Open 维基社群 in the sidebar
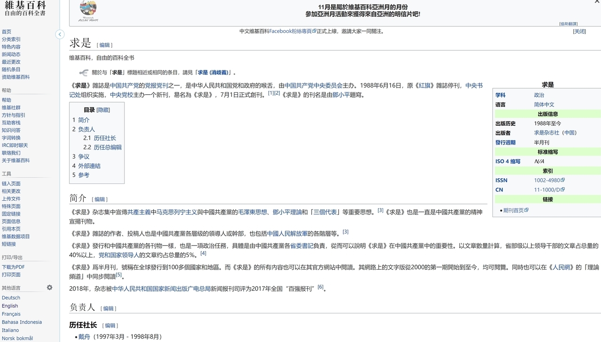This screenshot has width=601, height=342. click(11, 107)
